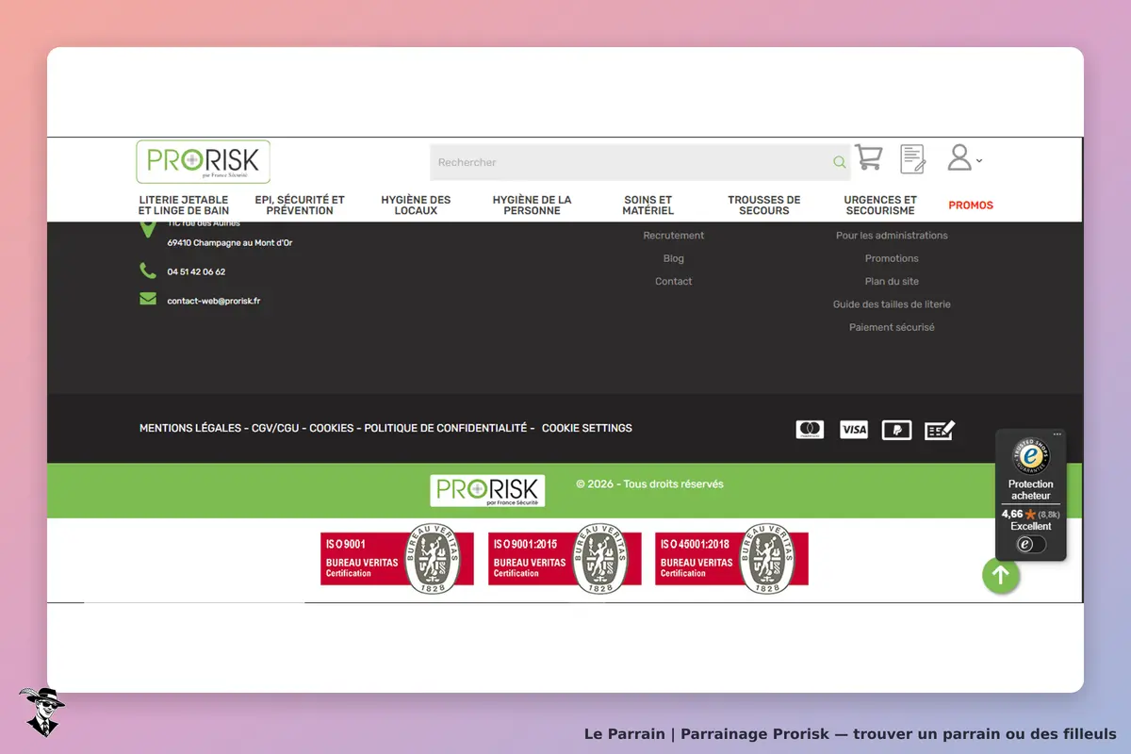Open the Recrutement link
The image size is (1131, 754).
click(x=674, y=236)
